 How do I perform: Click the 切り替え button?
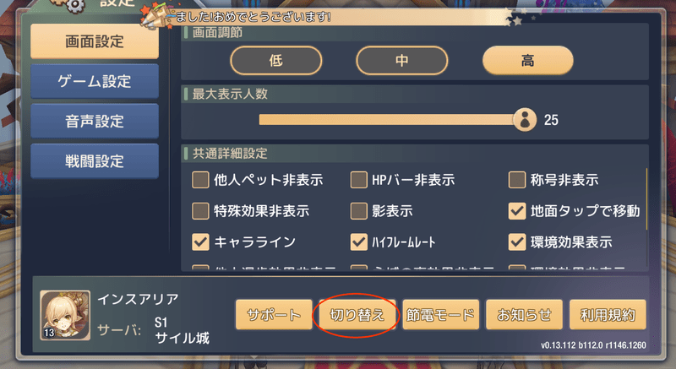357,315
